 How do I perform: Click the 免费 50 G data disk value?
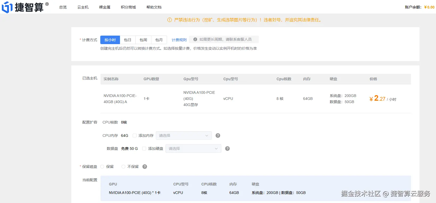pyautogui.click(x=130, y=149)
